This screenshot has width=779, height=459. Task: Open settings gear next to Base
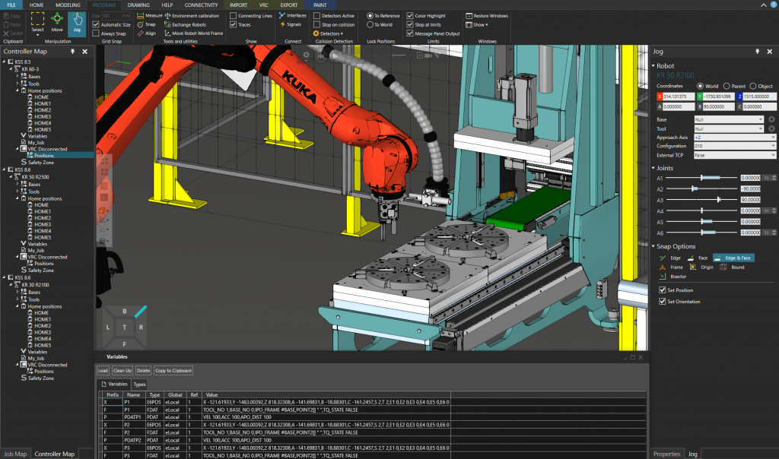tap(771, 119)
